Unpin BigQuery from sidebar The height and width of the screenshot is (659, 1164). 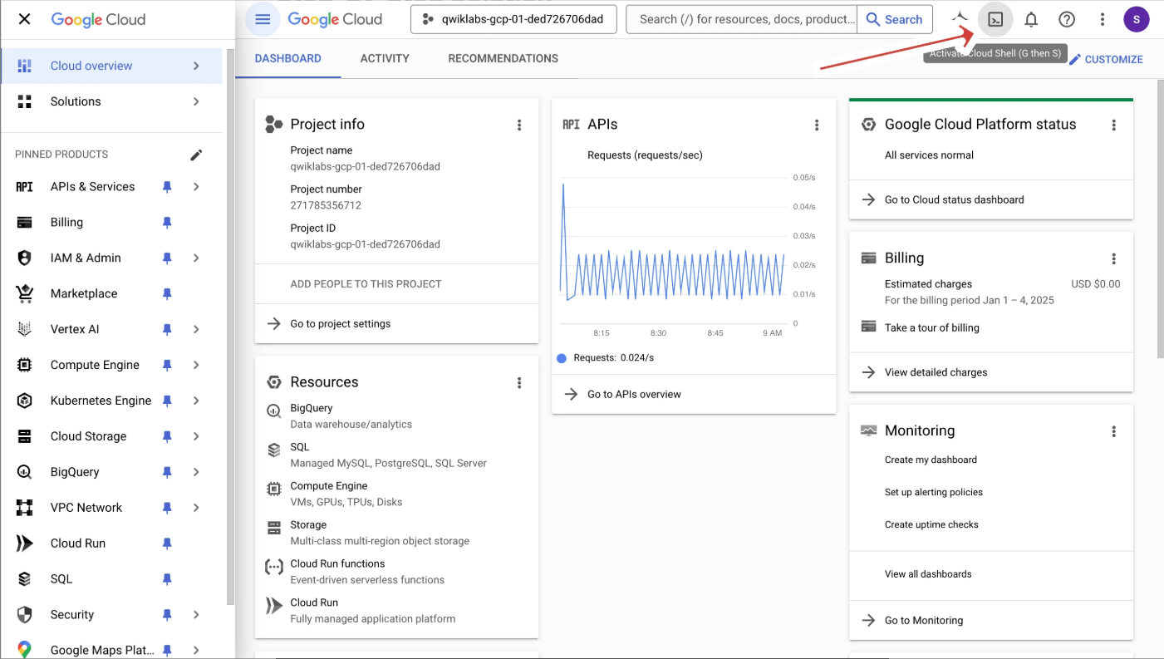tap(167, 472)
